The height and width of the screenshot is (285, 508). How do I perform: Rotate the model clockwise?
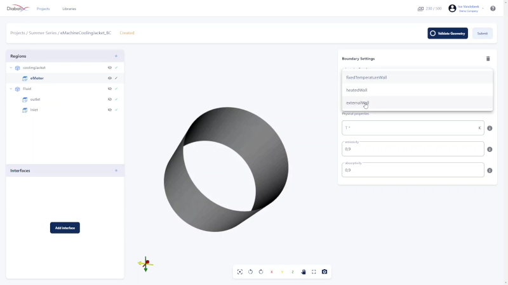(x=261, y=272)
